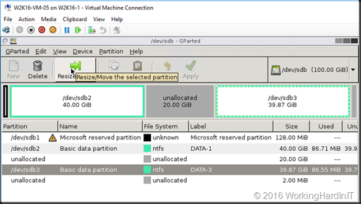The height and width of the screenshot is (204, 361).
Task: Click the GParted title bar app icon
Action: tap(13, 41)
